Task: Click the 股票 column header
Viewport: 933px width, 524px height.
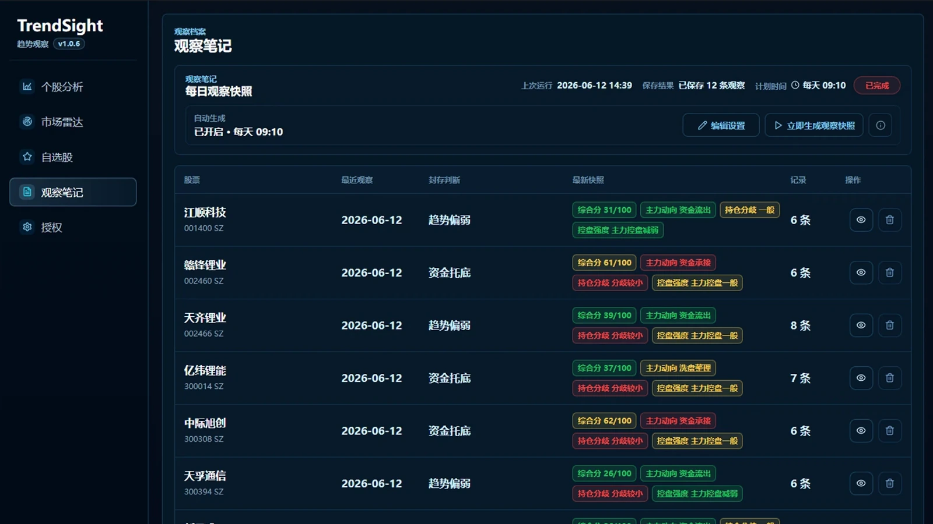Action: coord(192,180)
